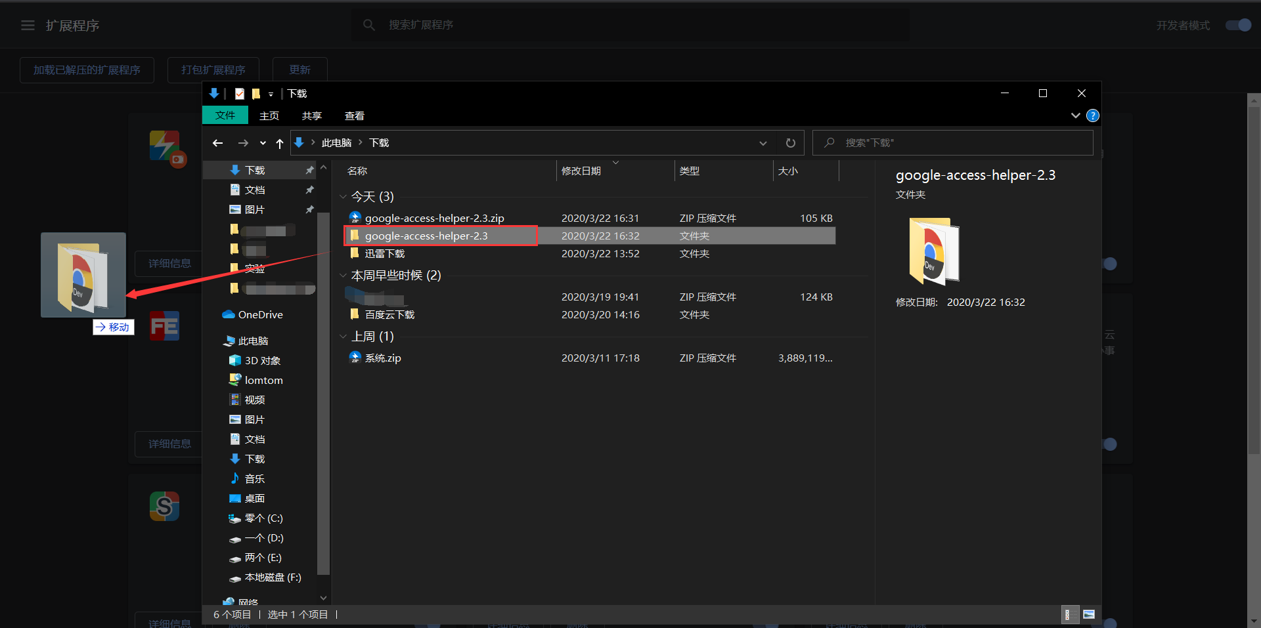Open drive 一个 (D:)
Screen dimensions: 1261x628
(264, 537)
